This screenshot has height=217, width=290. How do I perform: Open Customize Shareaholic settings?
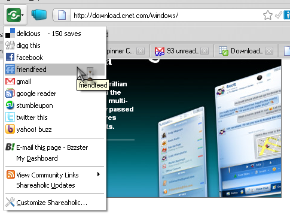(x=54, y=203)
